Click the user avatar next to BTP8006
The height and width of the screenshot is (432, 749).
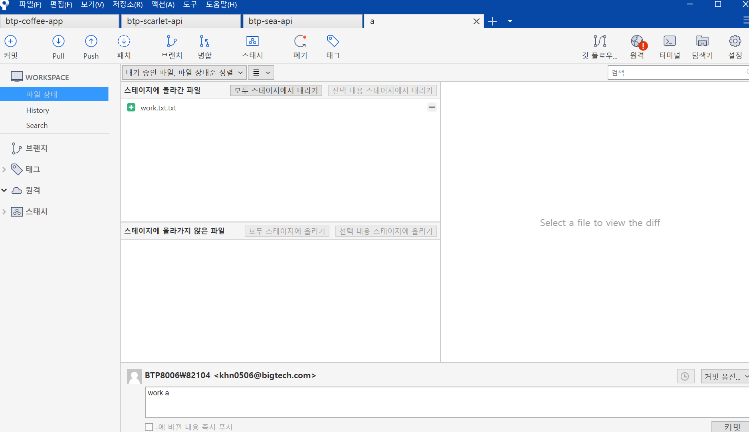134,377
